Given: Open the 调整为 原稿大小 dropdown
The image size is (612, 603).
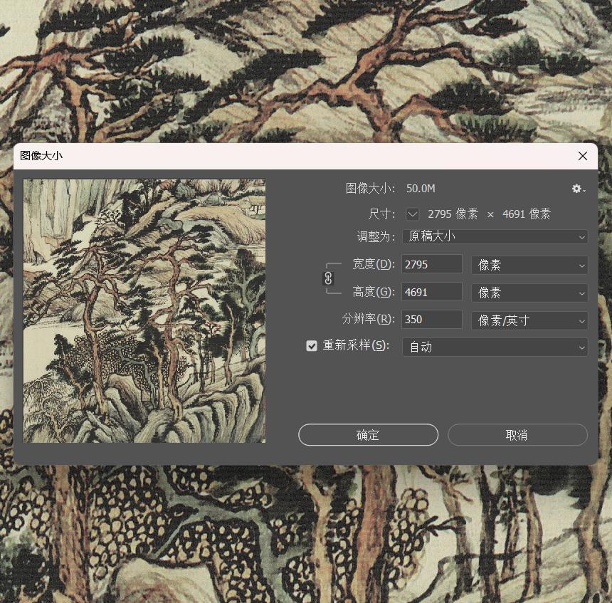Looking at the screenshot, I should 495,236.
